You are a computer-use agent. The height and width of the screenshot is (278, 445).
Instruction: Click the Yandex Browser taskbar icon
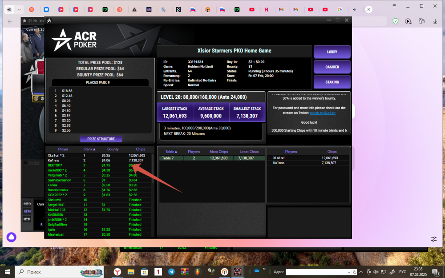[117, 272]
